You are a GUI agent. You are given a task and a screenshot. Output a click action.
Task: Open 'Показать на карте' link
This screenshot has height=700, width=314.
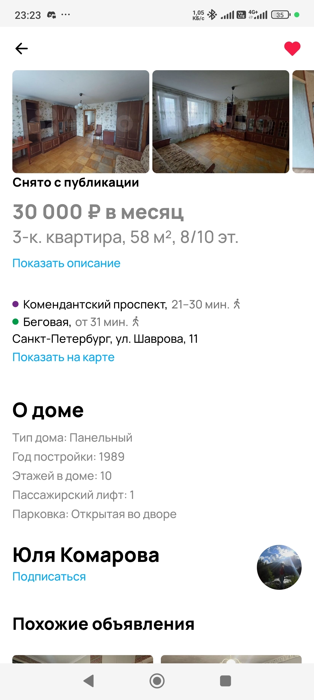click(63, 357)
